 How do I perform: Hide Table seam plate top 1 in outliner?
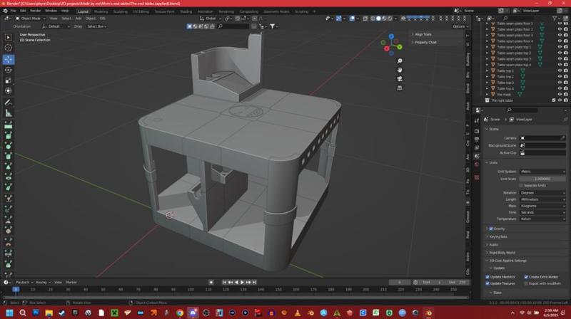point(560,47)
